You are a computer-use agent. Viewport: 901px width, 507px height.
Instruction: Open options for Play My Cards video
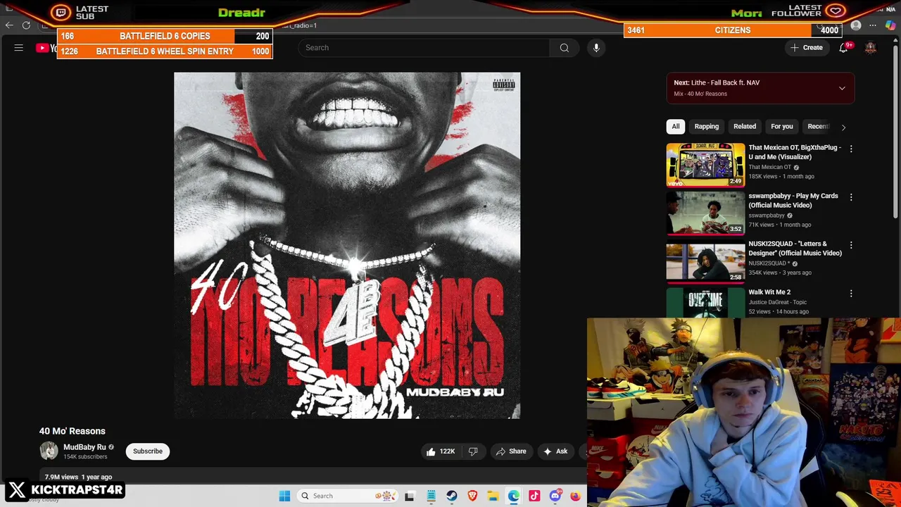point(851,197)
